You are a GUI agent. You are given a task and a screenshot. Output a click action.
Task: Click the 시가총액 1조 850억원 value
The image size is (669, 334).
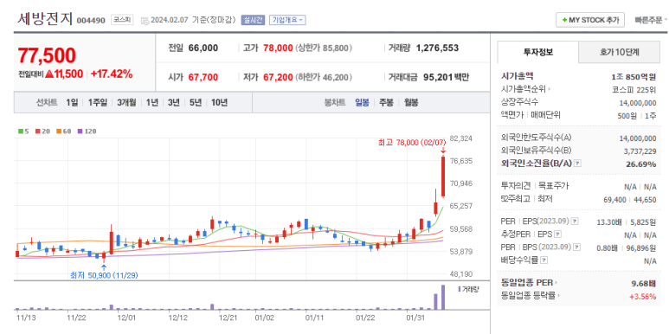pos(634,77)
